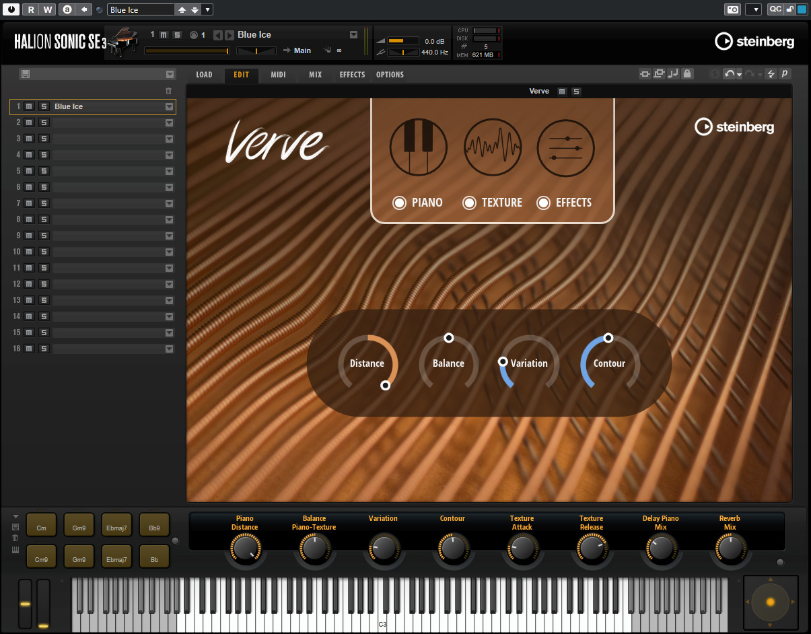Click the p parameters icon in the toolbar

coord(785,73)
